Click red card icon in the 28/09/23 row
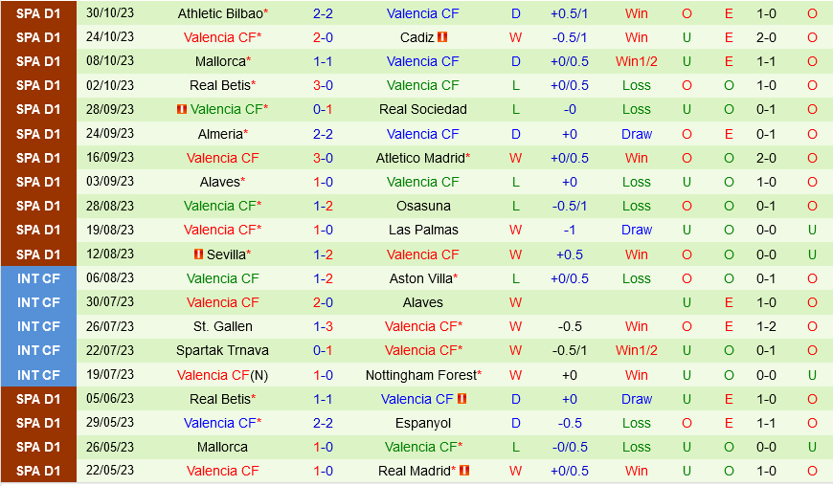 click(x=182, y=110)
